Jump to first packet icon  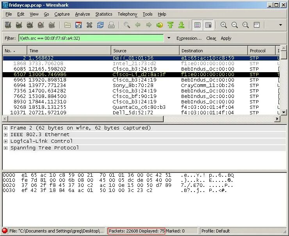(x=171, y=25)
